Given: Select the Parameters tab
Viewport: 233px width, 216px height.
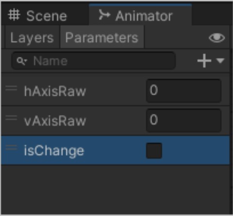Looking at the screenshot, I should click(x=102, y=38).
